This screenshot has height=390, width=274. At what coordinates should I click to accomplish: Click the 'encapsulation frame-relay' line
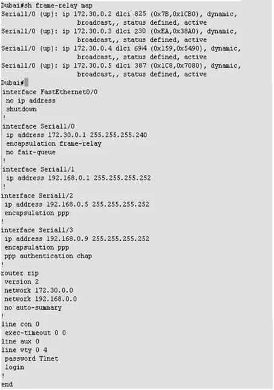click(53, 143)
